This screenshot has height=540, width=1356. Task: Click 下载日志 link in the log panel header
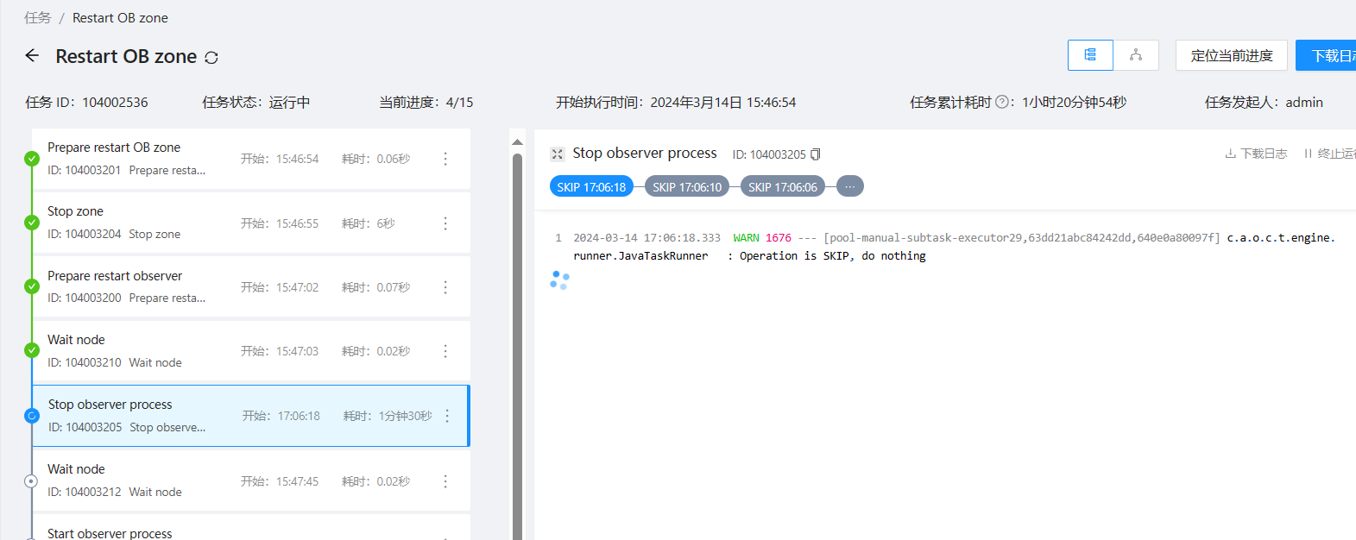1256,154
